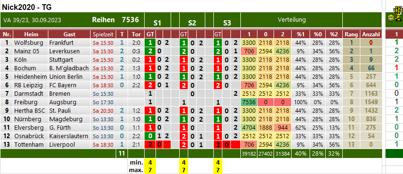Click the total tendency cell showing 11
The height and width of the screenshot is (174, 403).
[122, 154]
